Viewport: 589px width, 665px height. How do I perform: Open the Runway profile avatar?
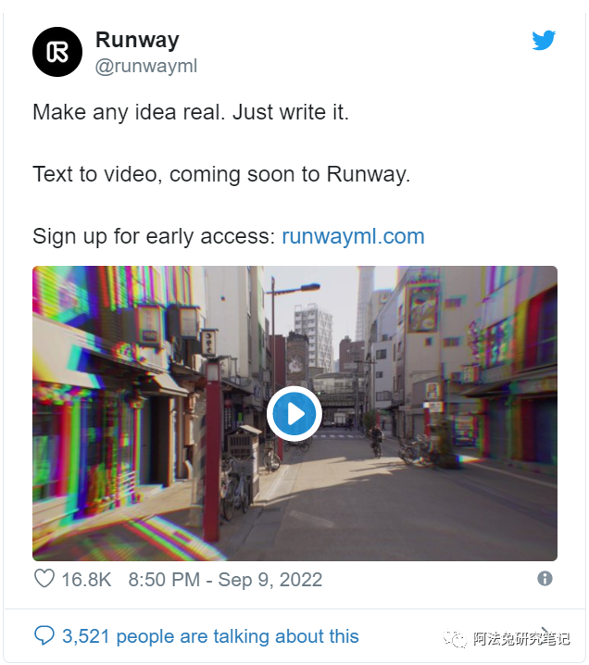57,52
